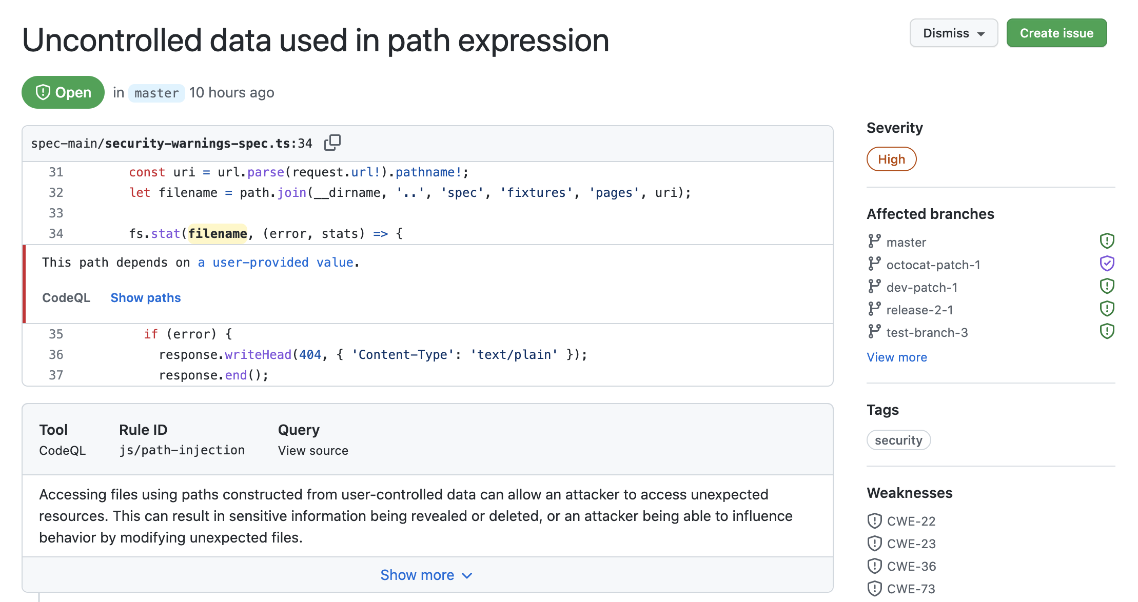1138x602 pixels.
Task: Click the alert shield status for dev-patch-1
Action: pyautogui.click(x=1107, y=286)
